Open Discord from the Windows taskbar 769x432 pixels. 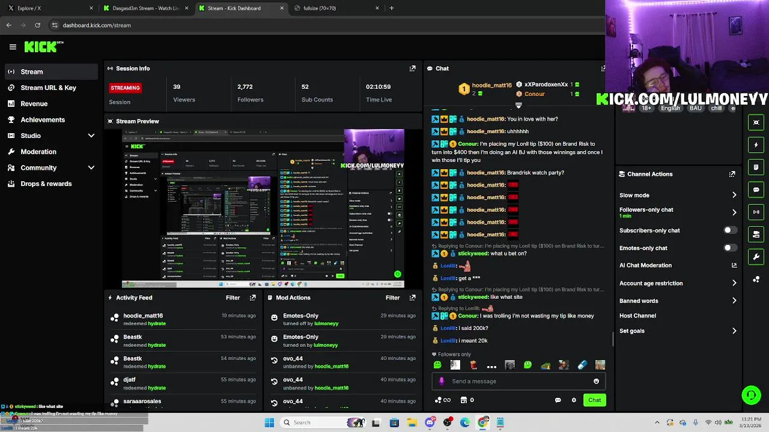click(x=430, y=422)
